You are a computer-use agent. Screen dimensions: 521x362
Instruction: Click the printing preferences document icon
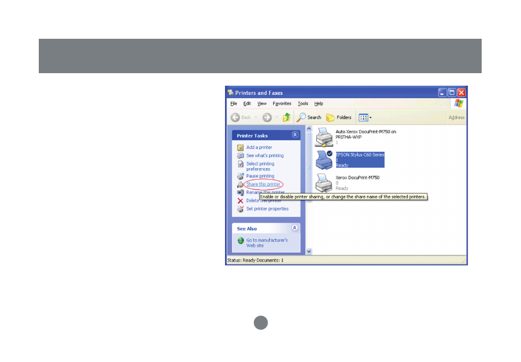240,164
